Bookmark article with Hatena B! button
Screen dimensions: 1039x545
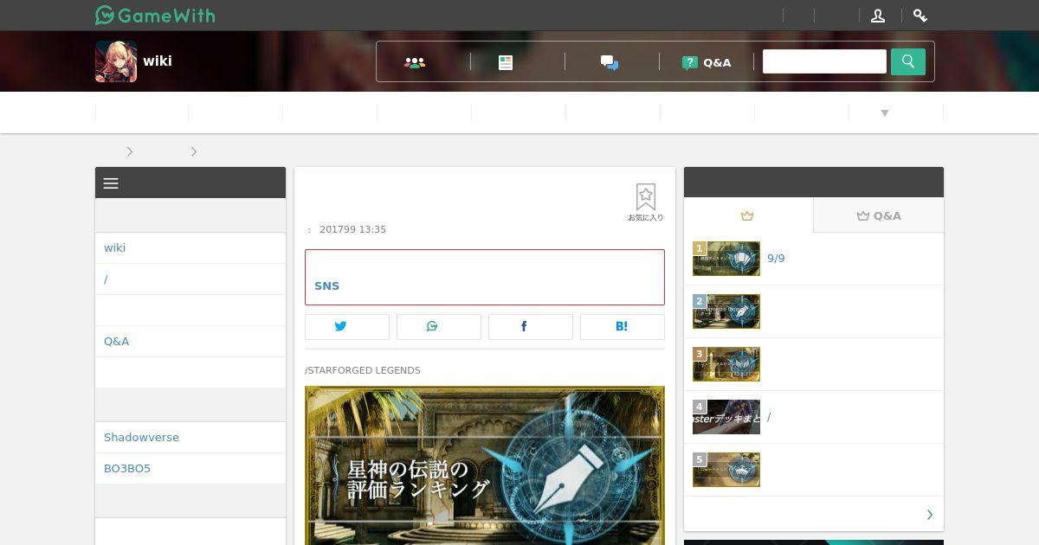(x=623, y=326)
